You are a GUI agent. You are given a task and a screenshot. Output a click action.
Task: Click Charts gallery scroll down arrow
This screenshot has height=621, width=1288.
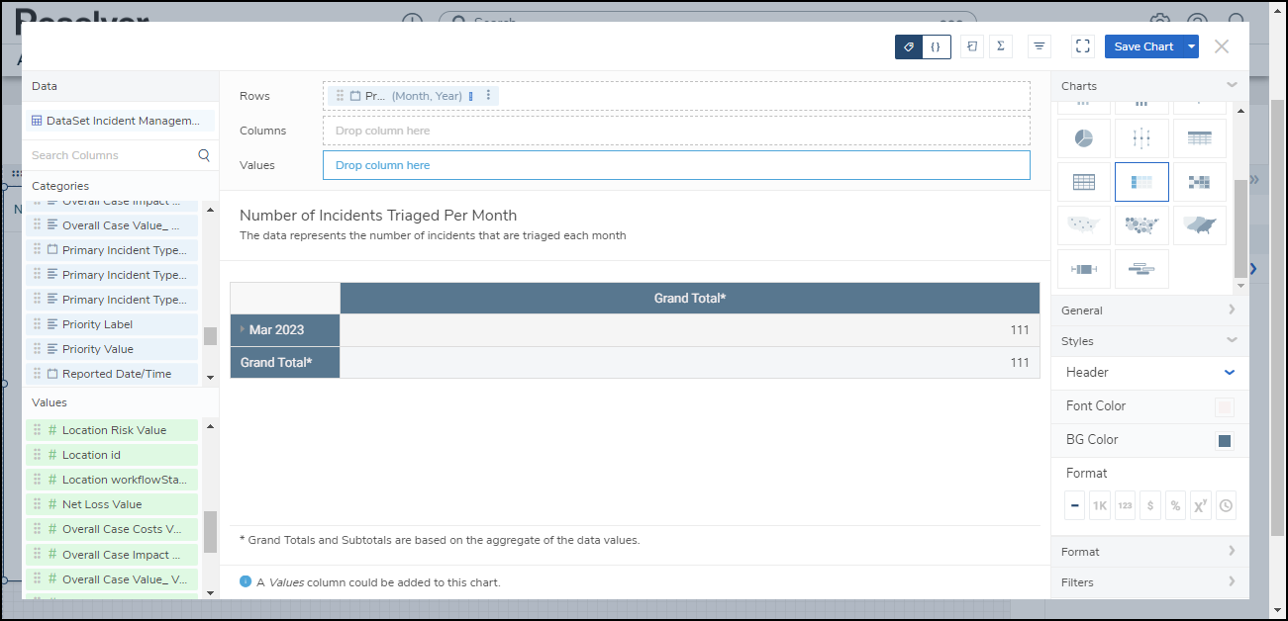(x=1241, y=287)
